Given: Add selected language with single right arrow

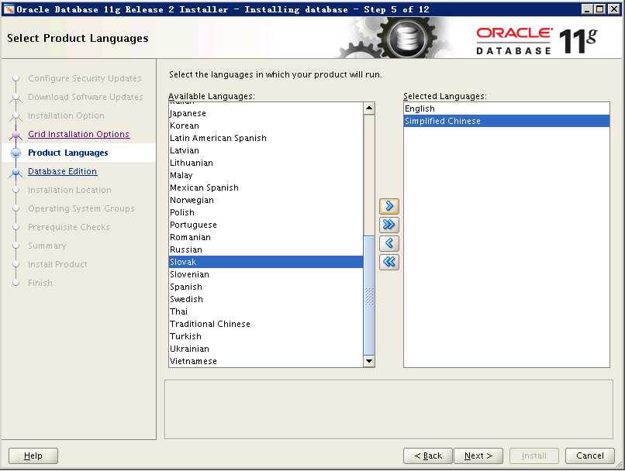Looking at the screenshot, I should click(389, 206).
